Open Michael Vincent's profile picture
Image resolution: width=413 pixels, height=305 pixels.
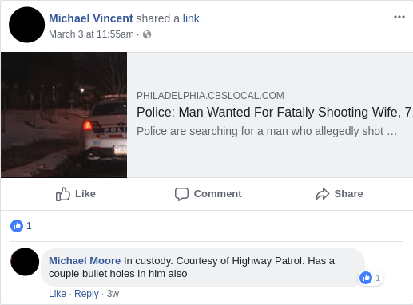[26, 25]
